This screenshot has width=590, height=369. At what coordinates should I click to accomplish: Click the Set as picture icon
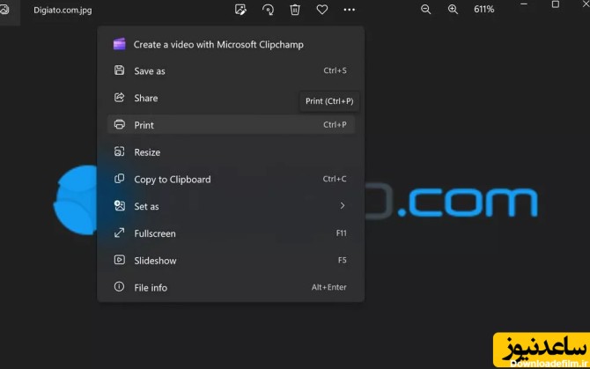119,206
